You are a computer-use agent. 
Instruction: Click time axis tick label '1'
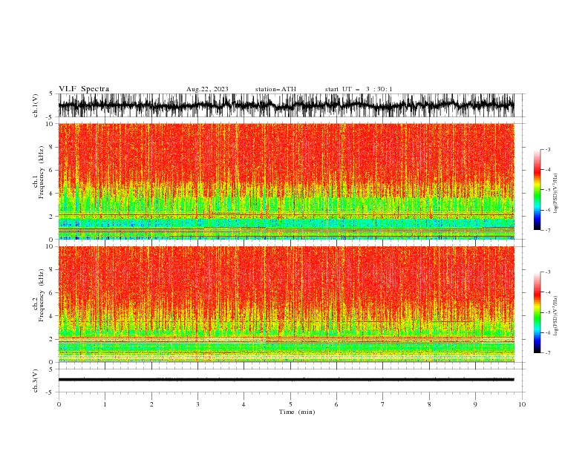[105, 404]
